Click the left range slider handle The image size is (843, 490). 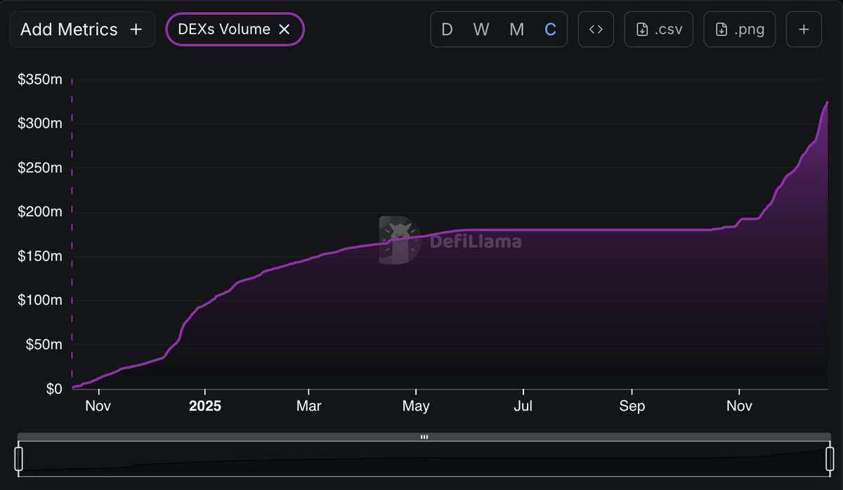pos(19,458)
